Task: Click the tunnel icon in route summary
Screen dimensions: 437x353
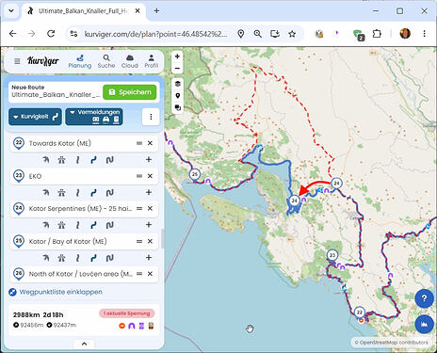Action: tap(132, 326)
